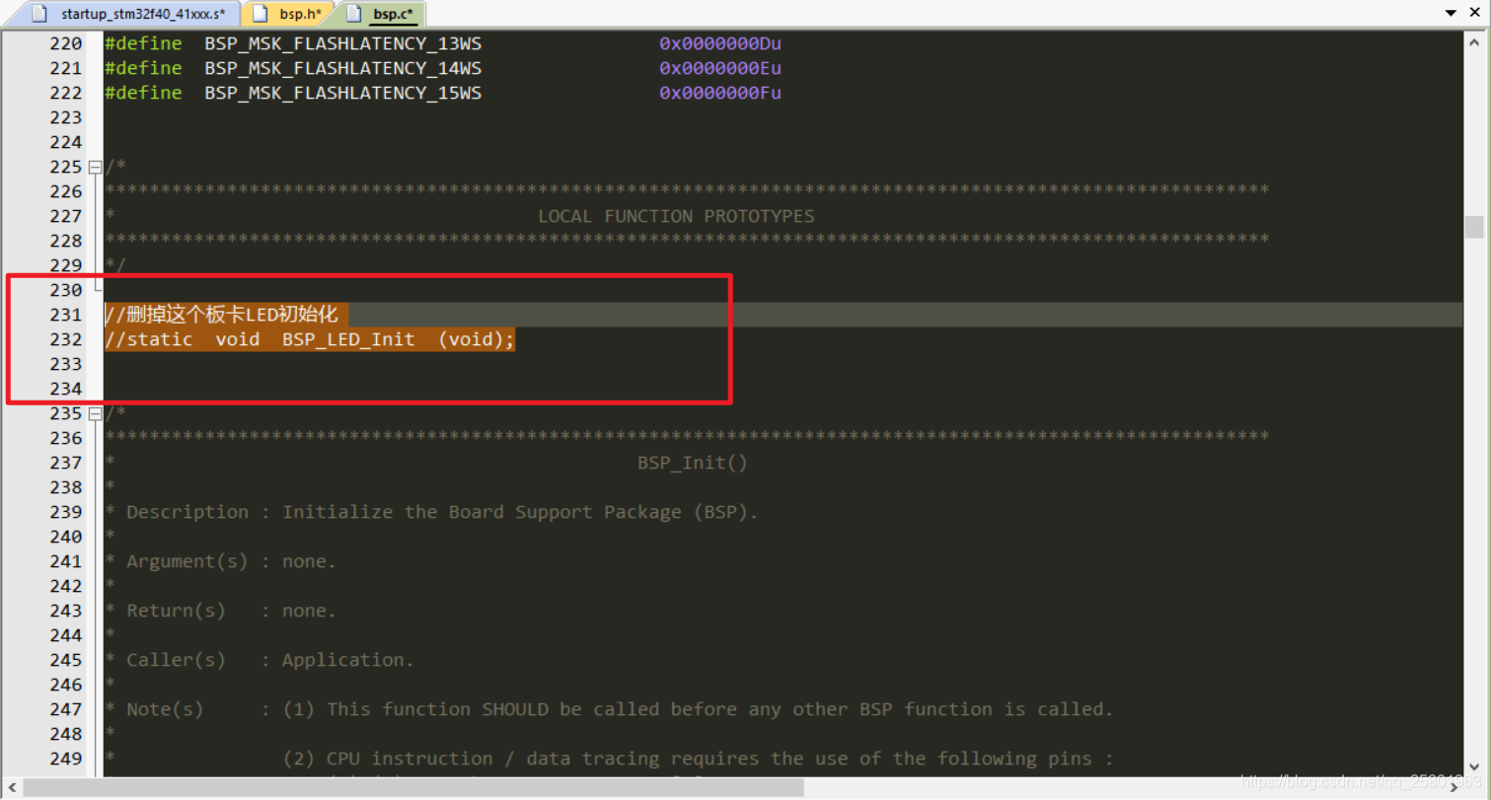Click the vertical scrollbar thumb
Viewport: 1491px width, 800px height.
(x=1474, y=227)
